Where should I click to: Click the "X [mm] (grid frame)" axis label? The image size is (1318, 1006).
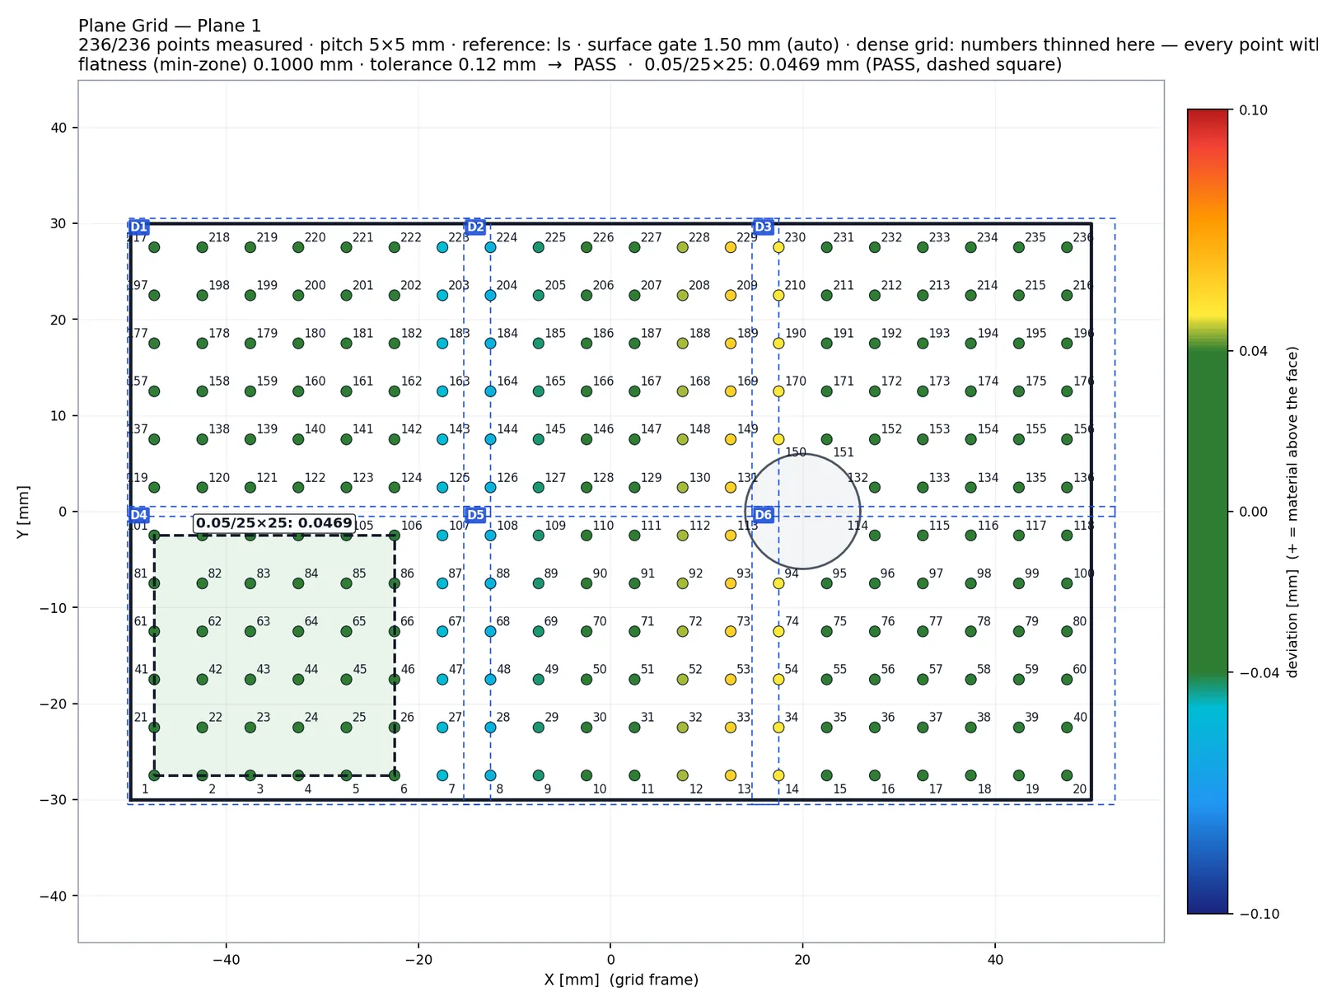tap(621, 980)
